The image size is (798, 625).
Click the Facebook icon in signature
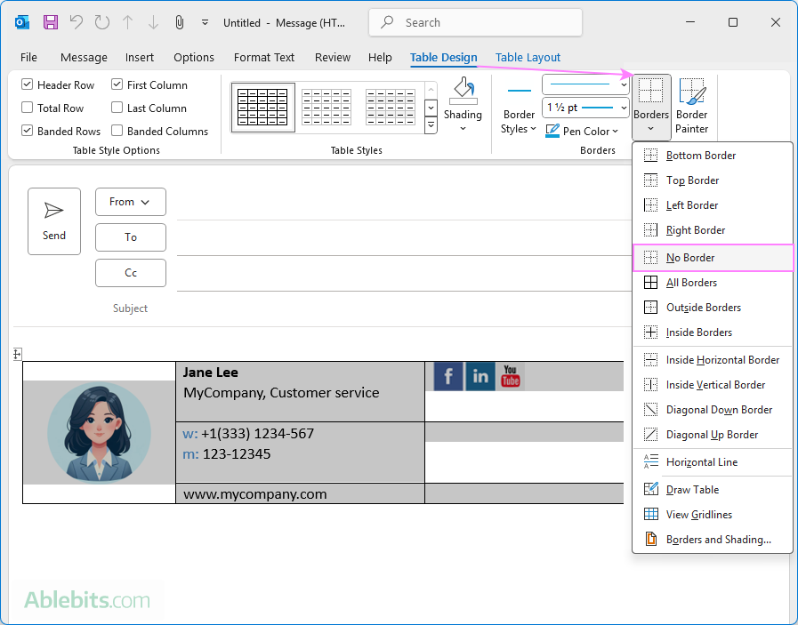pos(448,376)
